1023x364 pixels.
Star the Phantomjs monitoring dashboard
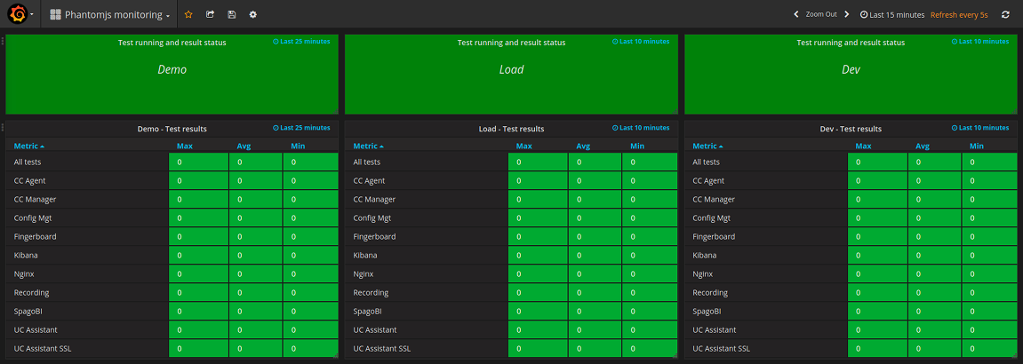click(x=188, y=15)
